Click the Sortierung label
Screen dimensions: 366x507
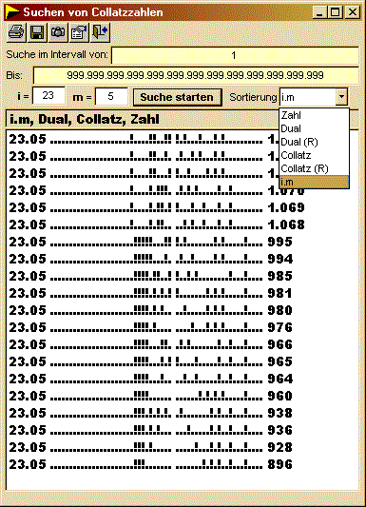point(253,97)
